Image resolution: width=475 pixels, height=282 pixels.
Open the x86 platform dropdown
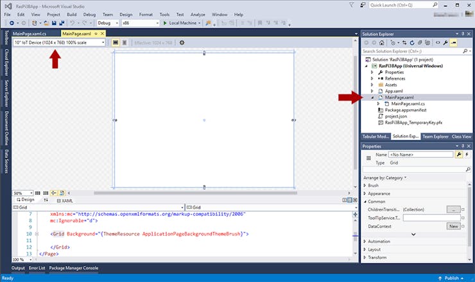click(x=141, y=23)
